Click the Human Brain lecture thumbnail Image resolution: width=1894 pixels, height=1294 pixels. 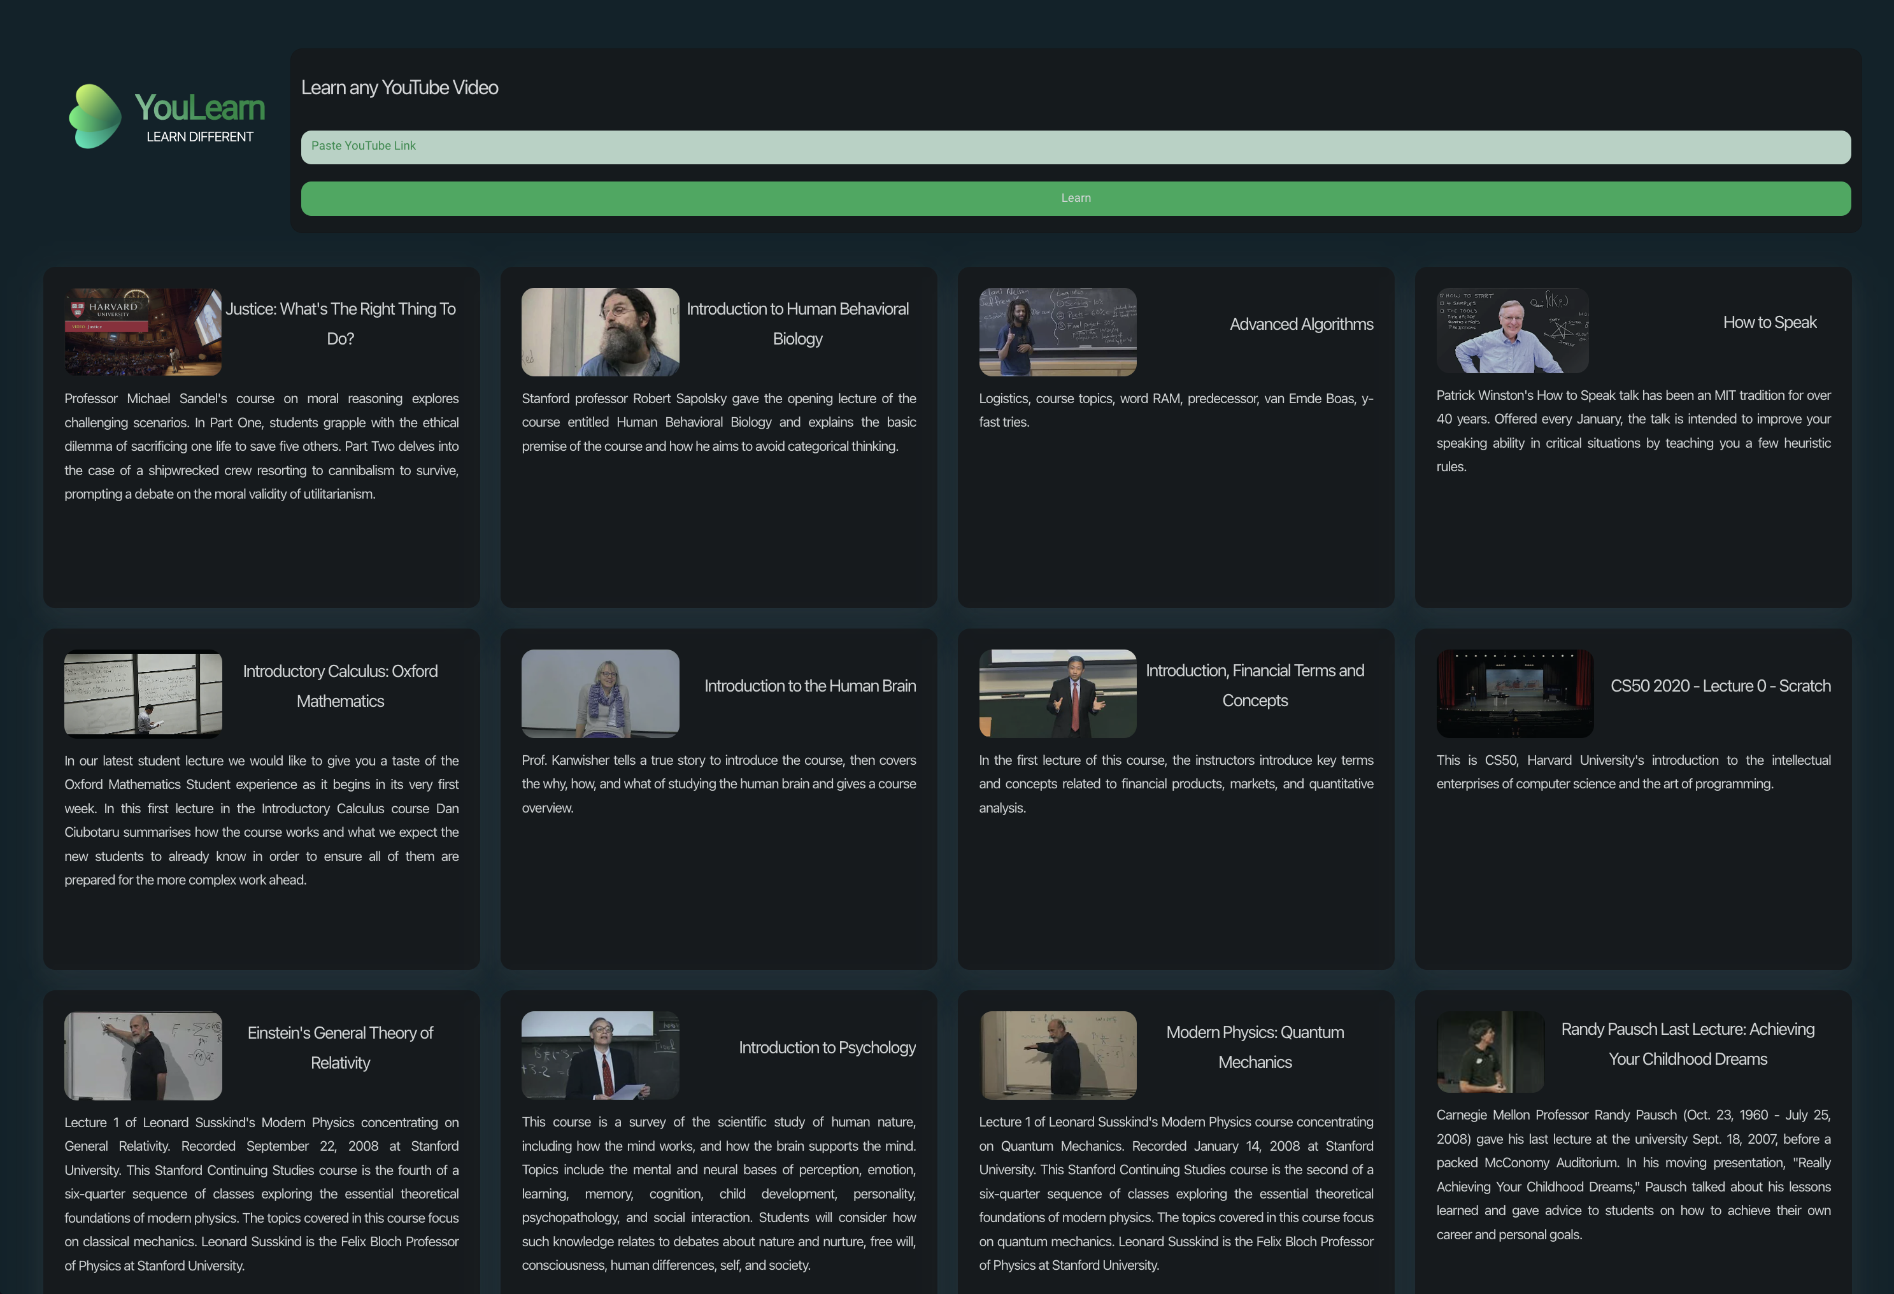pyautogui.click(x=600, y=693)
